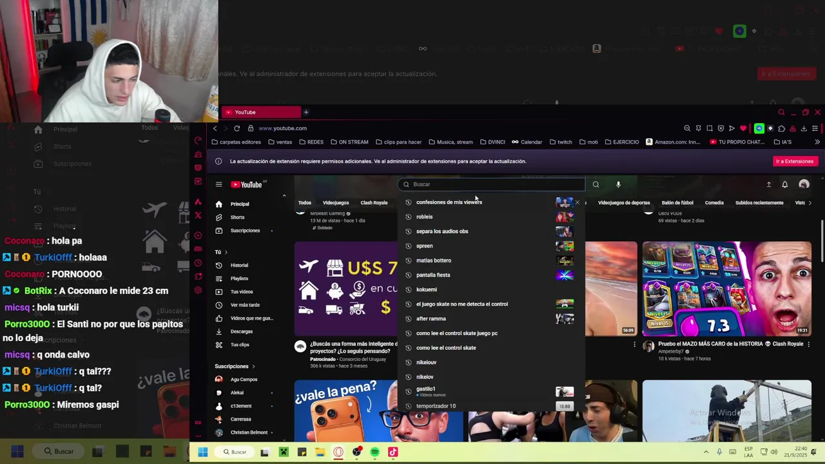This screenshot has height=464, width=825.
Task: Click Ir a Extensiones button
Action: click(x=795, y=161)
